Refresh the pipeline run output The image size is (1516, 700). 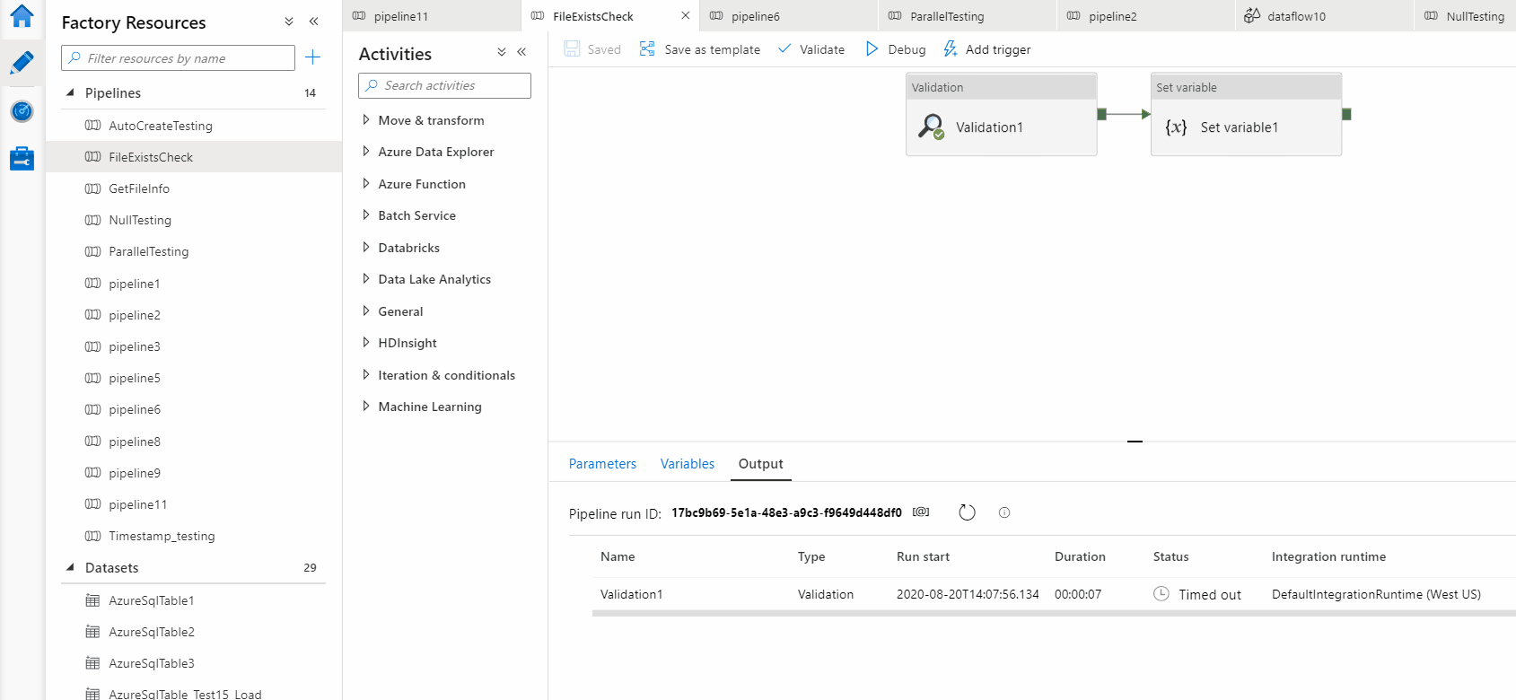pyautogui.click(x=967, y=512)
